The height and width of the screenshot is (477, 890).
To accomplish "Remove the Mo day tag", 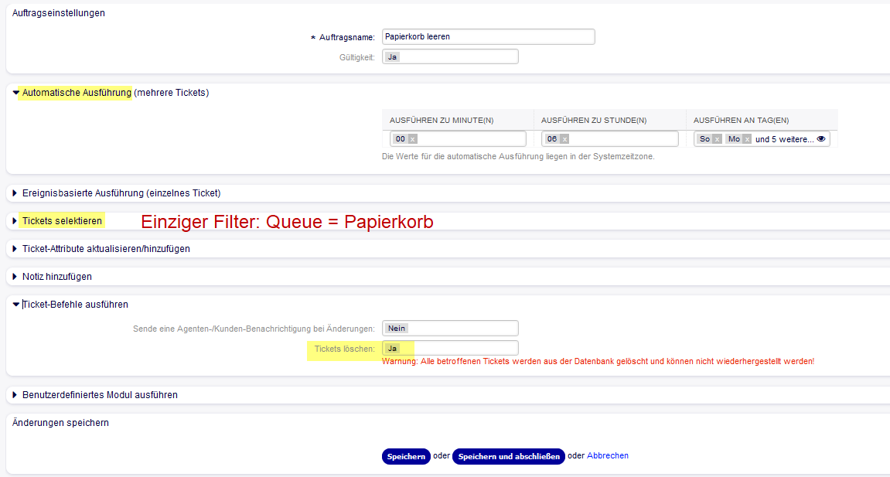I will (x=746, y=139).
